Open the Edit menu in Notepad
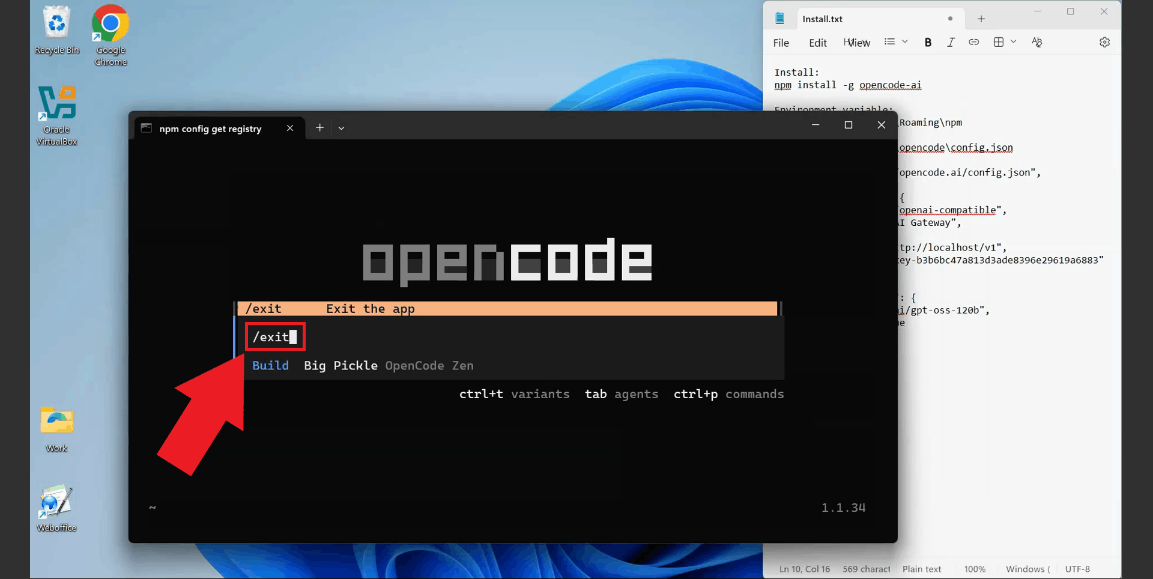 pos(817,43)
